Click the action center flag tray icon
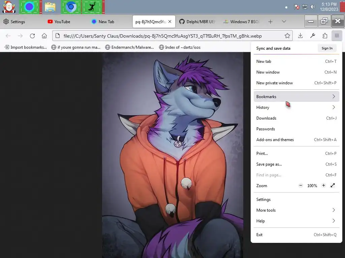The image size is (345, 258). [296, 7]
